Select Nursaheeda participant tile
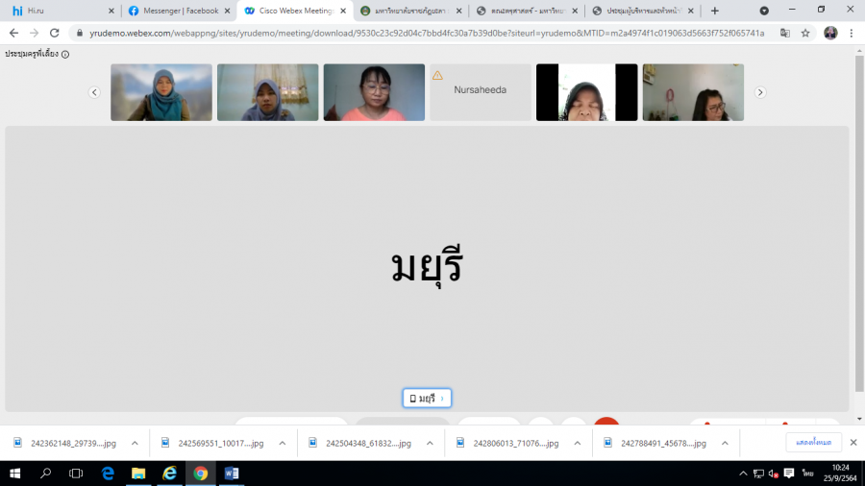The image size is (865, 486). (x=480, y=92)
